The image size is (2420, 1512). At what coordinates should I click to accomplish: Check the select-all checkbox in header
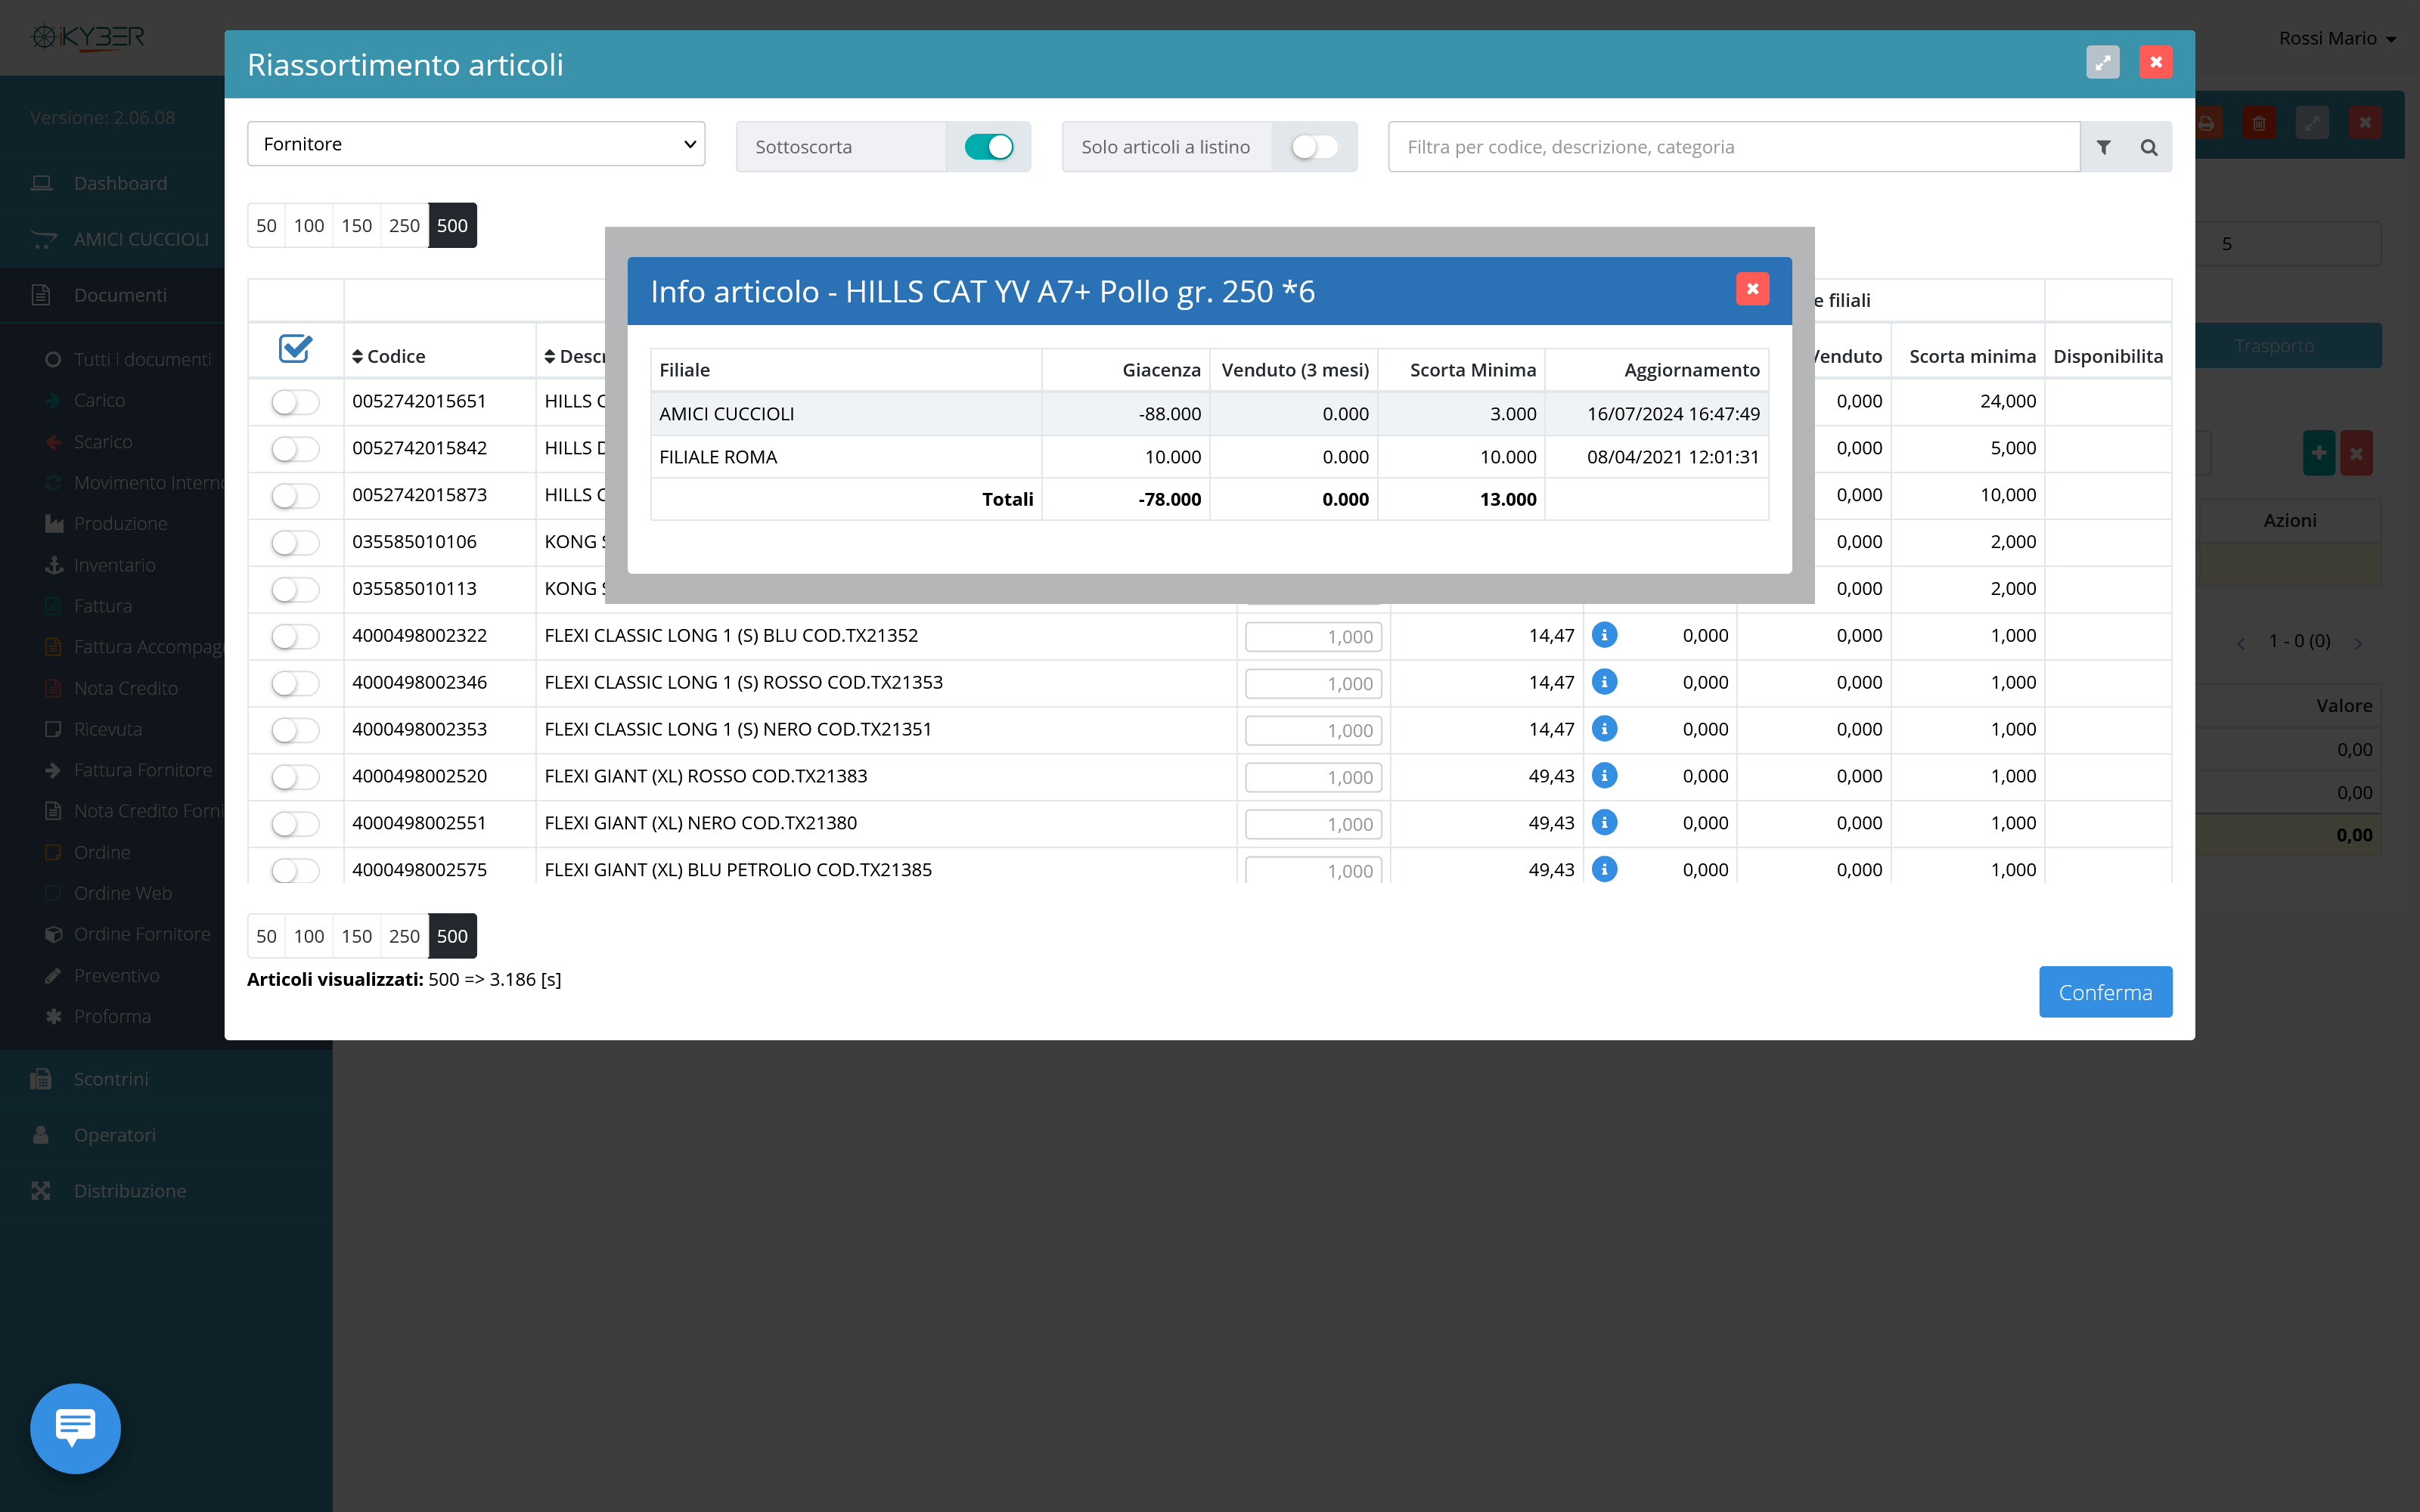pyautogui.click(x=295, y=349)
